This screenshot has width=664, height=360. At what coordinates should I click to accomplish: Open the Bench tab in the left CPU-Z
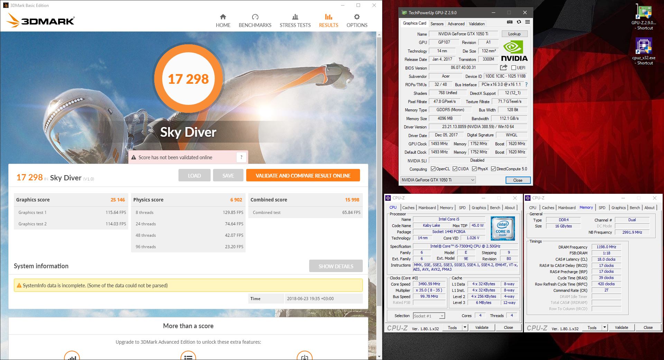click(x=495, y=208)
